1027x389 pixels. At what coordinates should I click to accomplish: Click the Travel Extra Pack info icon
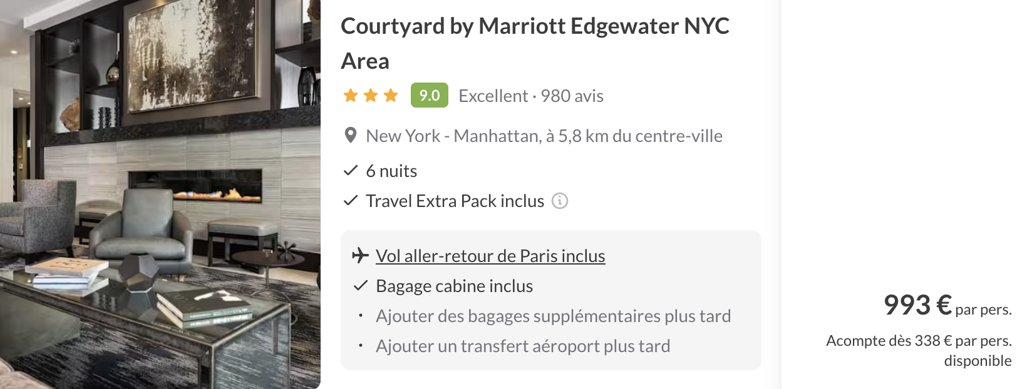click(x=560, y=201)
